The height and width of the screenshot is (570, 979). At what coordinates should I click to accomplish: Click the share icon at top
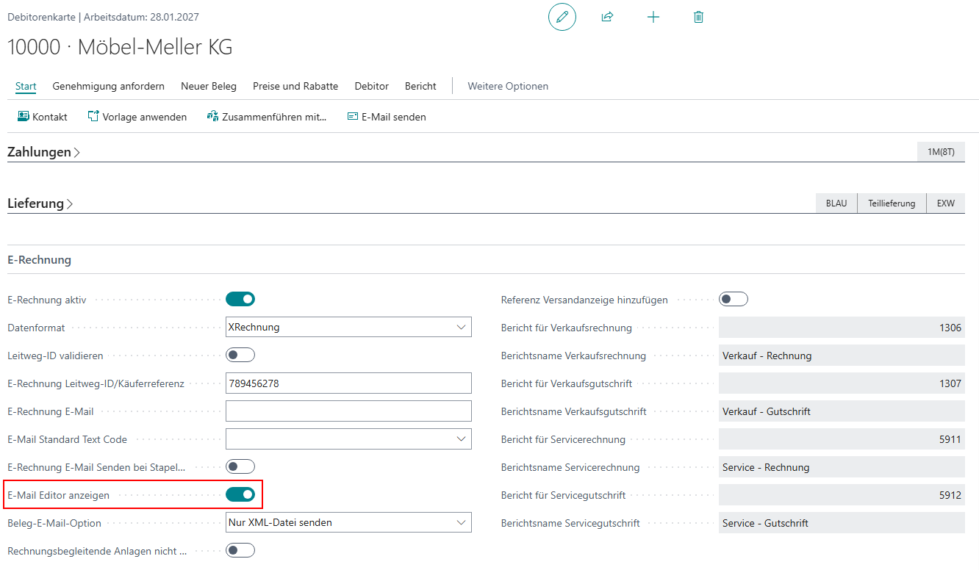(x=607, y=17)
